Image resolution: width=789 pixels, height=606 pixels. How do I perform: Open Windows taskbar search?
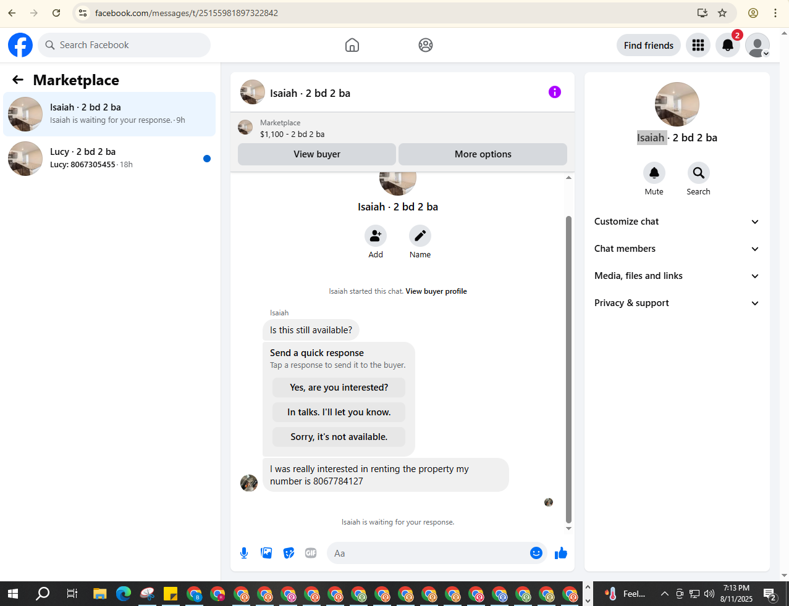point(43,594)
